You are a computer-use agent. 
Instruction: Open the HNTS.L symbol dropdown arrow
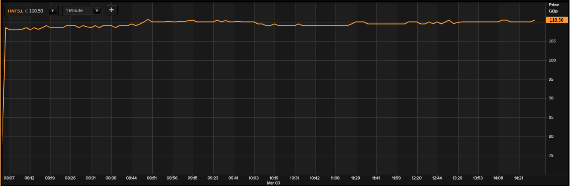[x=53, y=11]
